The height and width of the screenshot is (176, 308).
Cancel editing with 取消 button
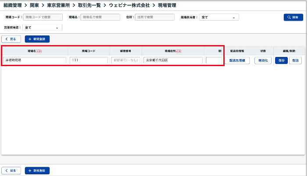[295, 60]
